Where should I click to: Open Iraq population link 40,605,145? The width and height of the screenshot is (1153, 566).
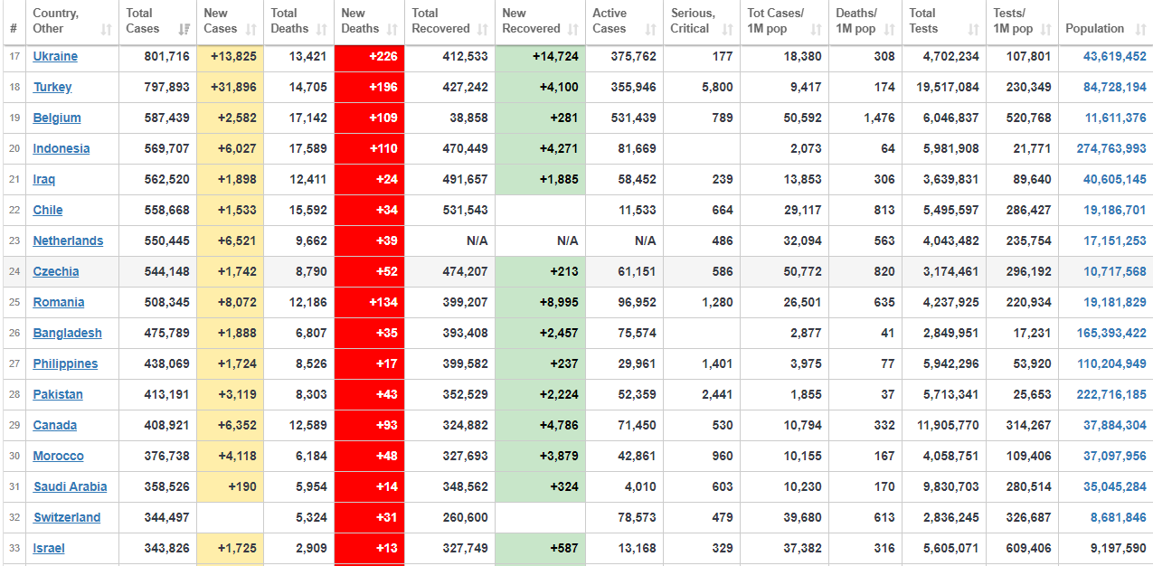coord(1115,179)
